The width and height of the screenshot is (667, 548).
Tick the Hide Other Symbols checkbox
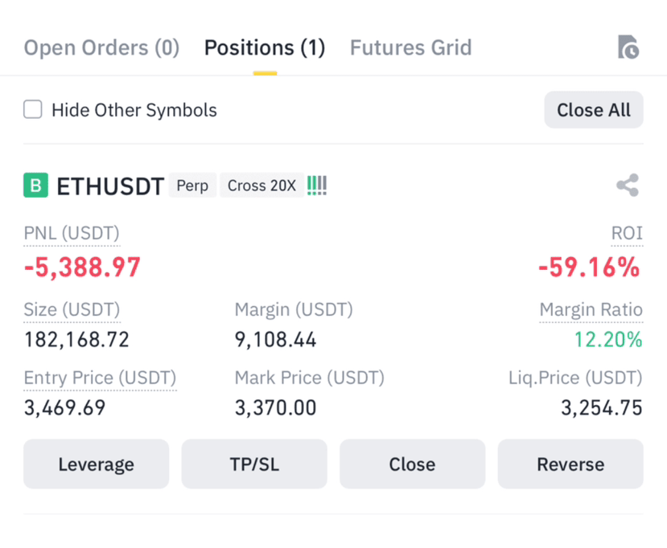33,109
